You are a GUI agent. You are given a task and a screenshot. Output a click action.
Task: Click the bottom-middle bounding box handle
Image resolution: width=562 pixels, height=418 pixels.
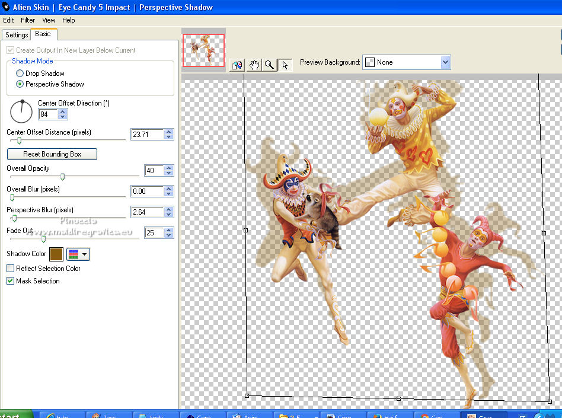click(x=398, y=398)
